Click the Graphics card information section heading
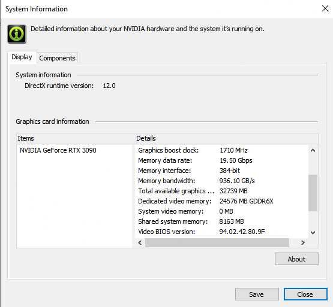 click(52, 121)
